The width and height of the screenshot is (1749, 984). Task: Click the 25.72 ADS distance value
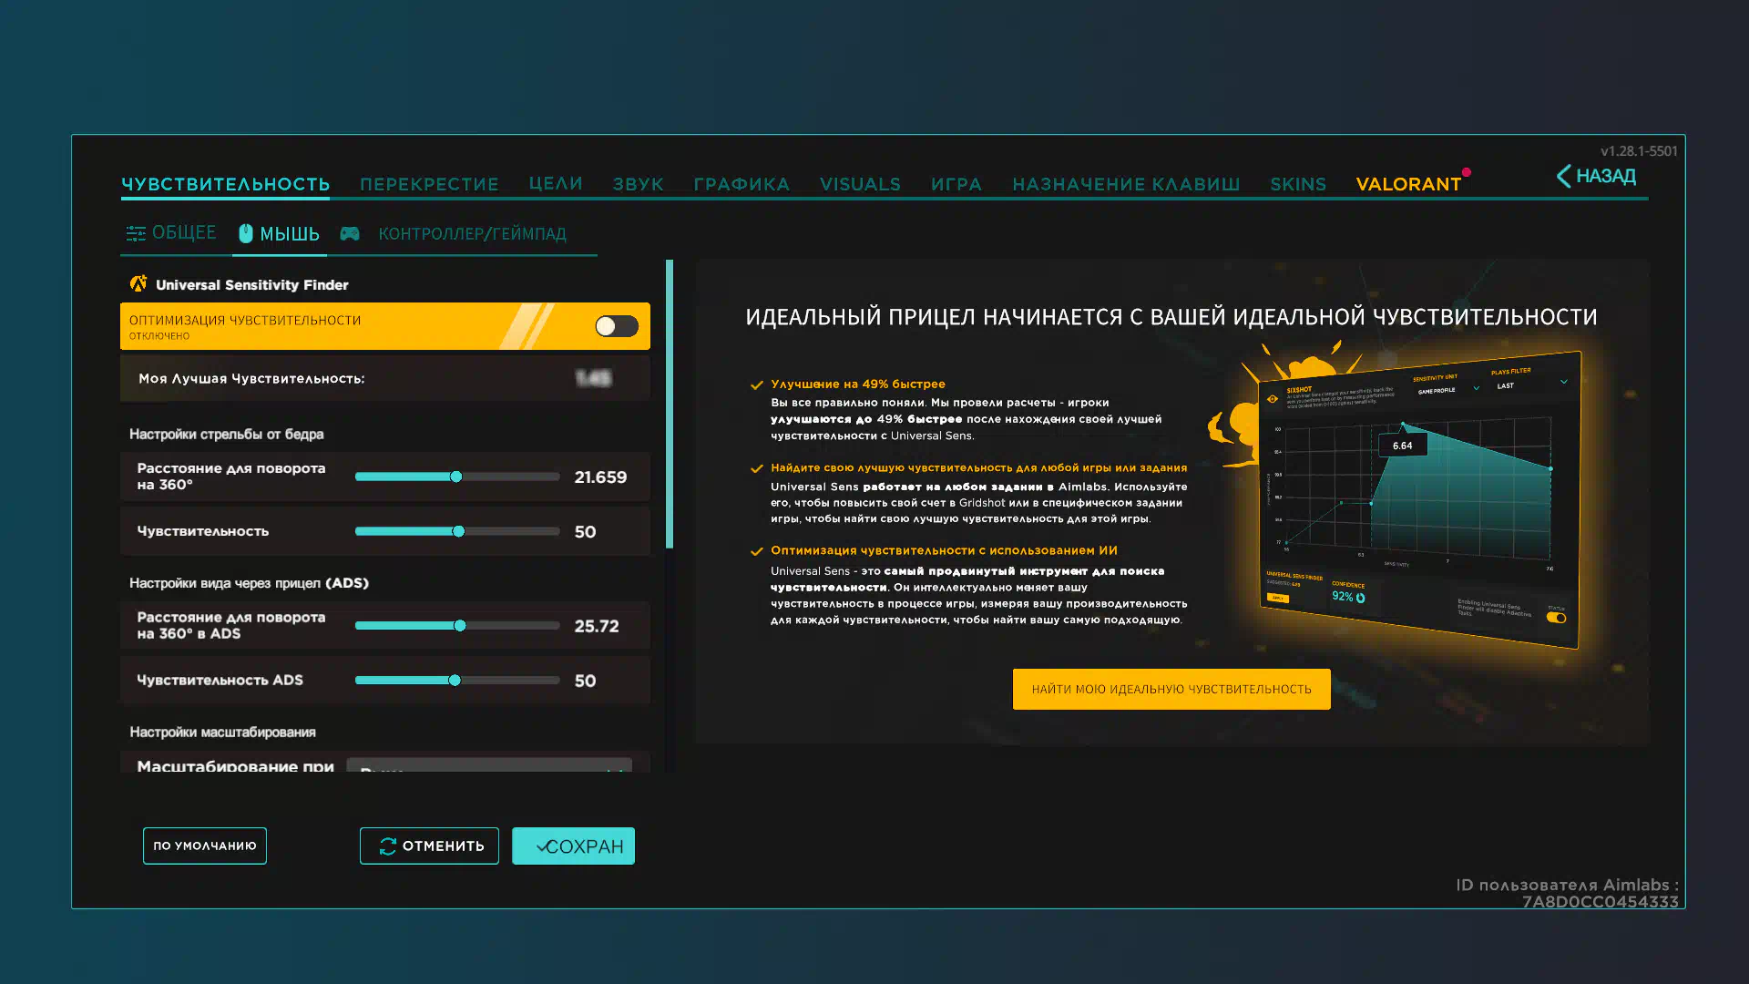597,627
